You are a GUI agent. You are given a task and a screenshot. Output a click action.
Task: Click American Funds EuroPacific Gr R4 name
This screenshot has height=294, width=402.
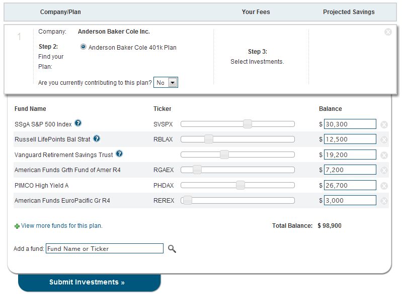coord(62,200)
